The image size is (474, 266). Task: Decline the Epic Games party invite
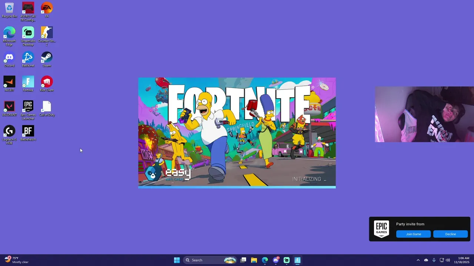450,234
